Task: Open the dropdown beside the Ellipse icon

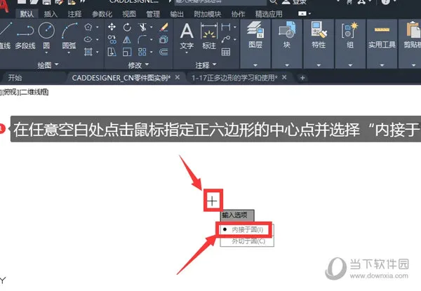Action: coord(98,39)
